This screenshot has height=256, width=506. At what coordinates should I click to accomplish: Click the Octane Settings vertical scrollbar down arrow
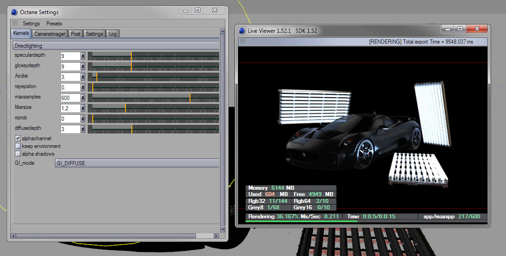click(222, 229)
